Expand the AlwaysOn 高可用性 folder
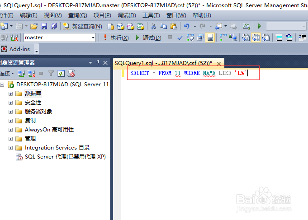 pos(10,130)
